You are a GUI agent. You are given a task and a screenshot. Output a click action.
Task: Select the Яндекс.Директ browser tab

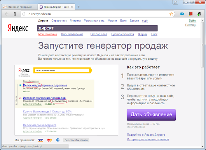[x=56, y=7]
